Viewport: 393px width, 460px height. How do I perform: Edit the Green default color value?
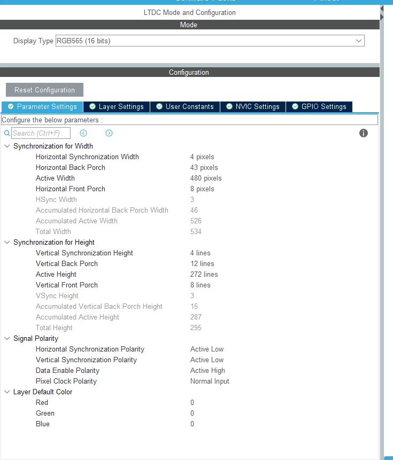coord(192,413)
